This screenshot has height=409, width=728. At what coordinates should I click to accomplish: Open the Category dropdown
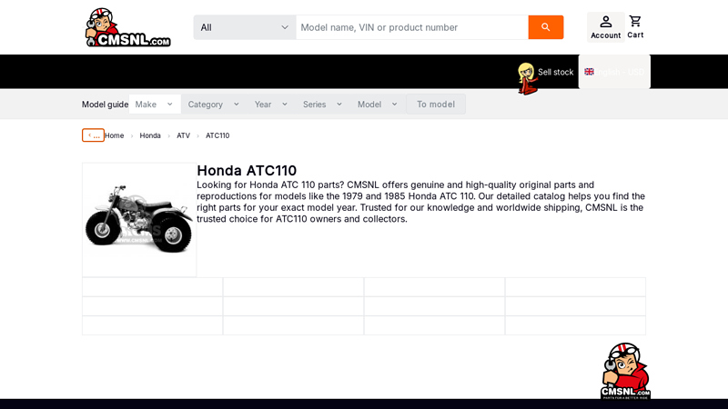point(214,105)
